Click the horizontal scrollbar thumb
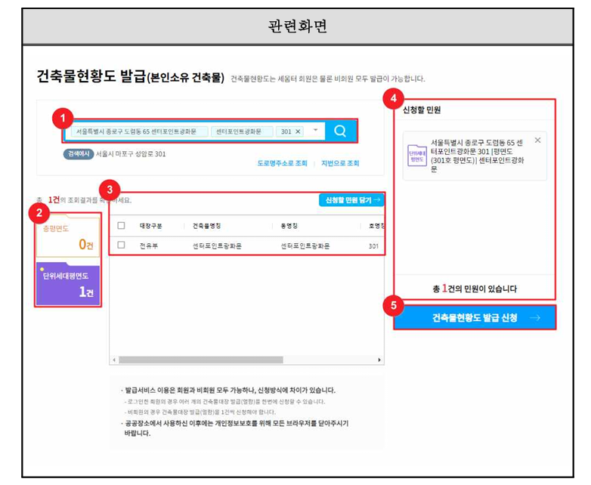The height and width of the screenshot is (485, 591). 201,360
